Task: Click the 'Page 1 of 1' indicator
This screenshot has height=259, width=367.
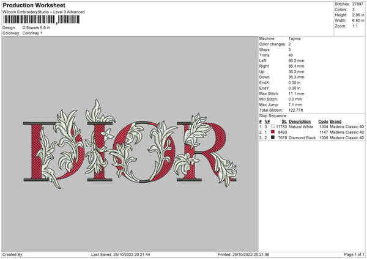Action: [354, 254]
